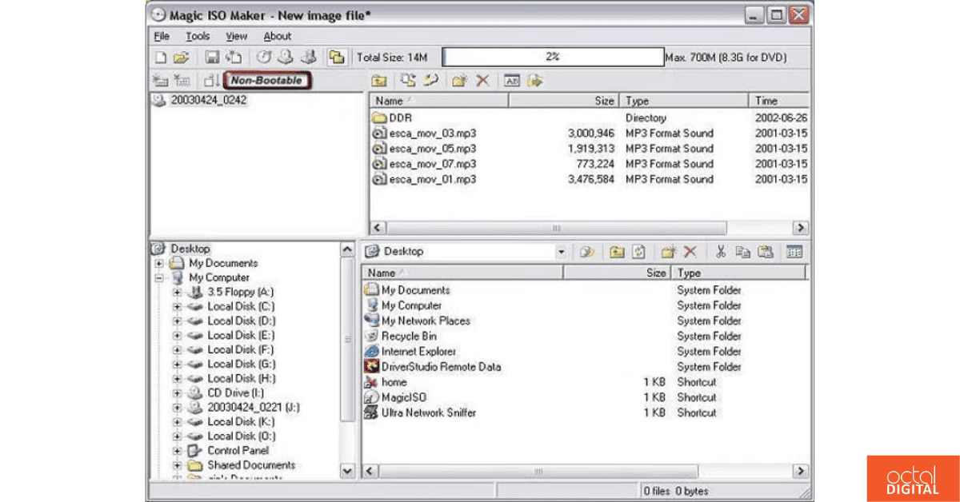This screenshot has height=502, width=960.
Task: Refresh the Desktop file listing
Action: [x=638, y=251]
